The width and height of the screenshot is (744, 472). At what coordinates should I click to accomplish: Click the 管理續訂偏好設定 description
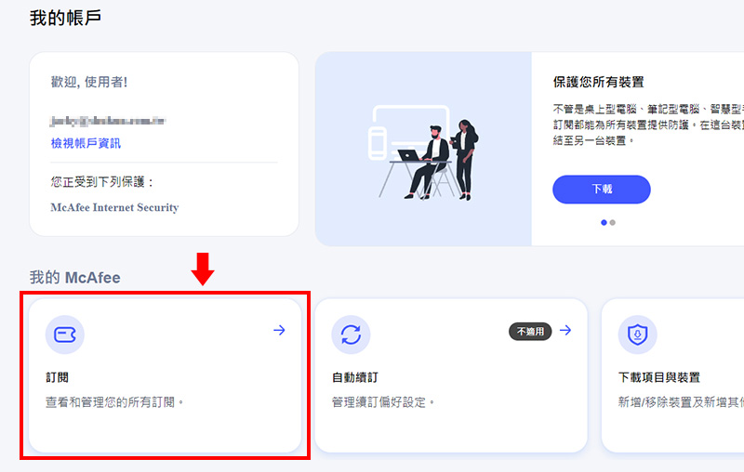coord(383,402)
